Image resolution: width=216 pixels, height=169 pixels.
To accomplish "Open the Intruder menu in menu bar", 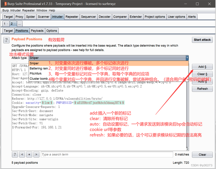I will point(15,10).
